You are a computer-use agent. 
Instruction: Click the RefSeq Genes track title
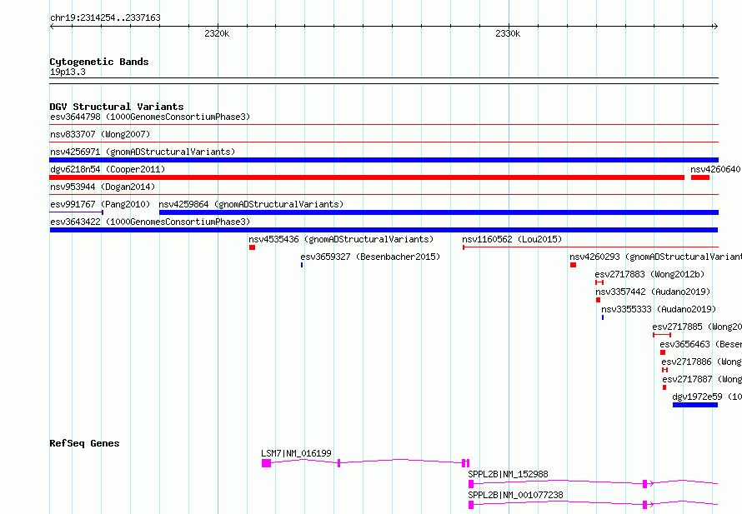click(x=84, y=443)
